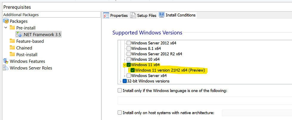The width and height of the screenshot is (292, 120).
Task: Open the Setup Files tab
Action: [x=143, y=15]
